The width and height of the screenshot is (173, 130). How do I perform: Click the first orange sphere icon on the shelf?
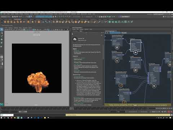point(5,22)
